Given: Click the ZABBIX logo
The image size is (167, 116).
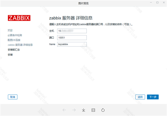Looking at the screenshot, I should [x=19, y=18].
